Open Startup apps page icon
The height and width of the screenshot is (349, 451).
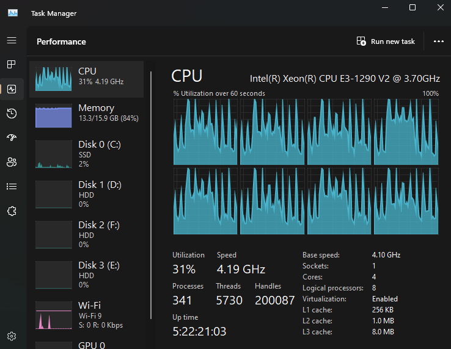[x=12, y=138]
